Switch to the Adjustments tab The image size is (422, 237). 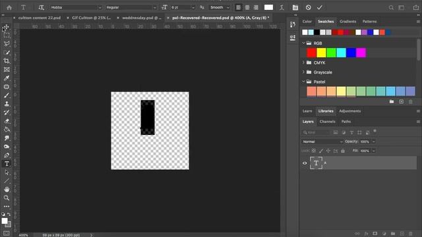click(x=349, y=111)
